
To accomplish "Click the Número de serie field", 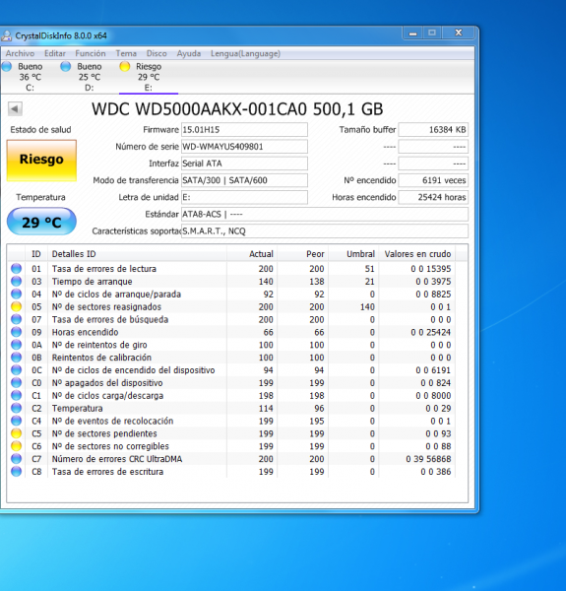I will (x=244, y=147).
